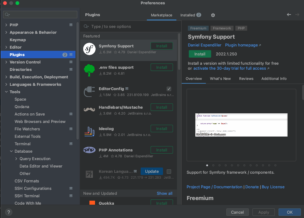Screen dimensions: 304x218
Task: Click project-level icon beside SSH Configurations
Action: 71,189
